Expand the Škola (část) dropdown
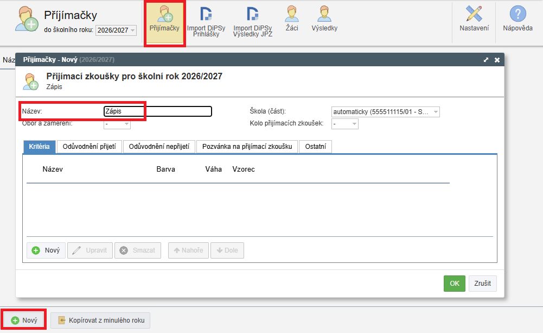The height and width of the screenshot is (333, 543). tap(385, 112)
